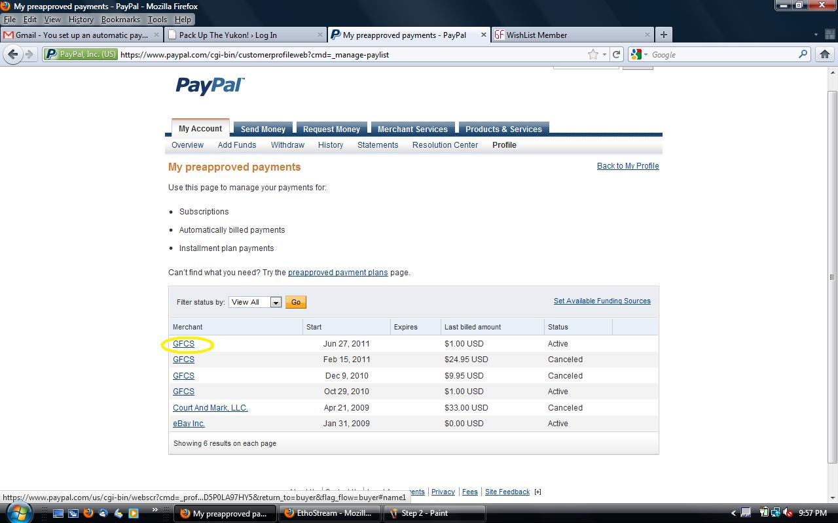The height and width of the screenshot is (523, 838).
Task: Click the volume muted tray icon
Action: coord(788,513)
